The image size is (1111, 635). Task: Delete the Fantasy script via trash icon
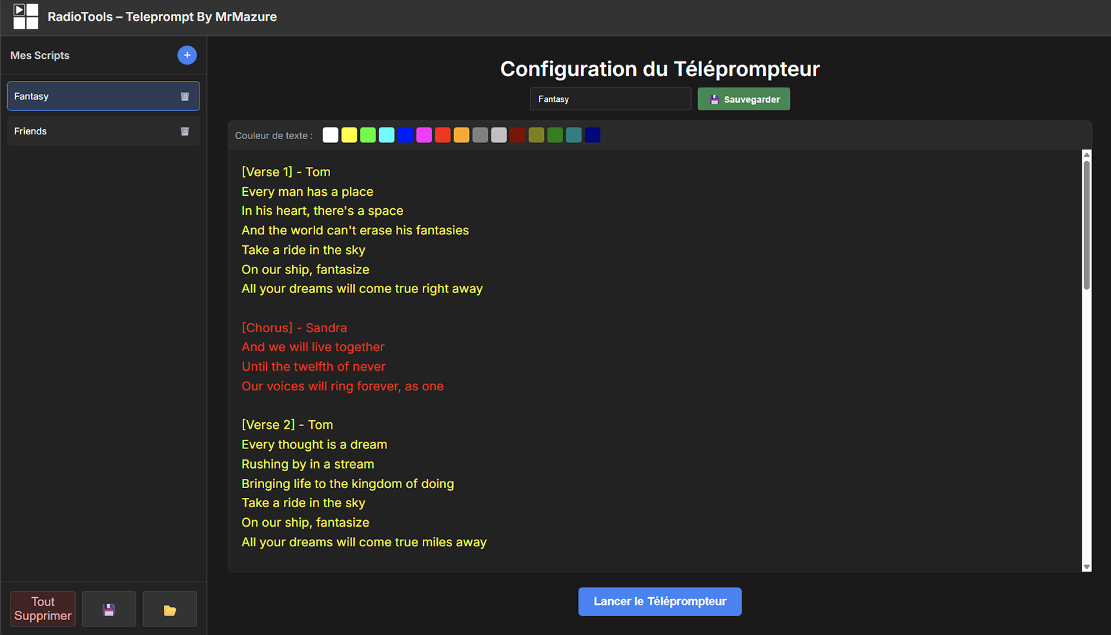click(x=185, y=97)
